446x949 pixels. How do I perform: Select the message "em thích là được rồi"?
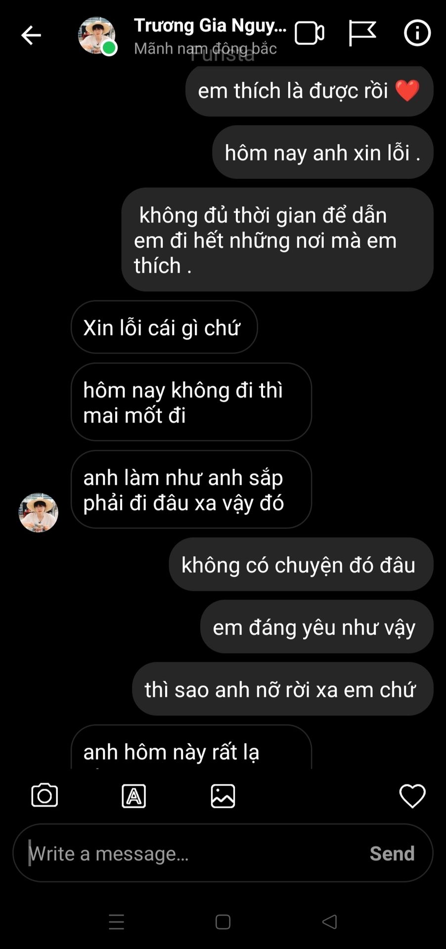point(310,90)
